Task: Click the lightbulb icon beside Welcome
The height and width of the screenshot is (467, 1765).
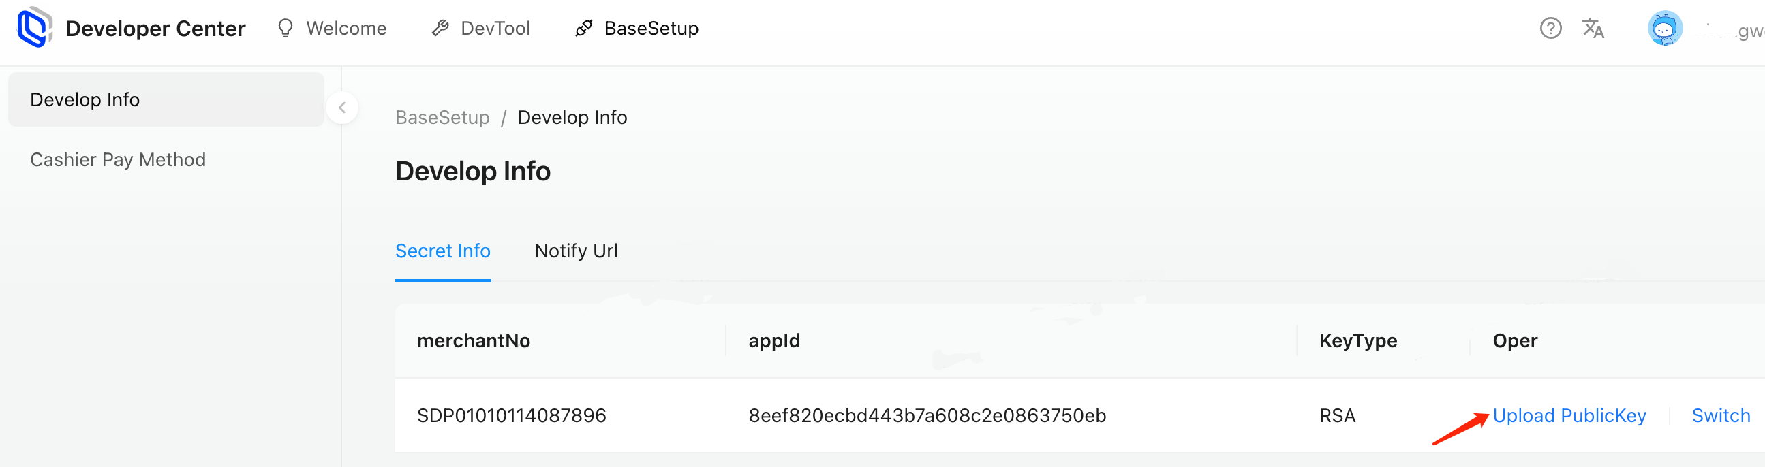Action: [285, 28]
